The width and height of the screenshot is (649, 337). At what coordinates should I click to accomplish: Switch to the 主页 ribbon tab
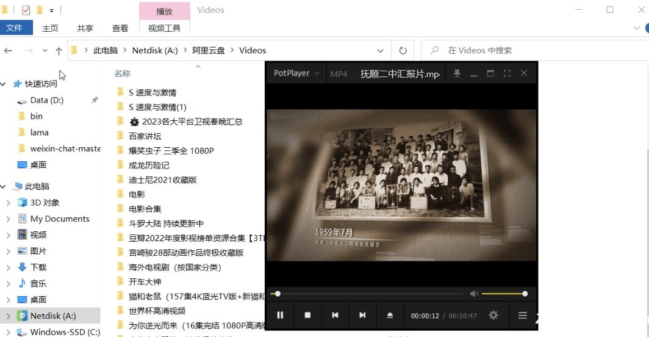click(50, 28)
